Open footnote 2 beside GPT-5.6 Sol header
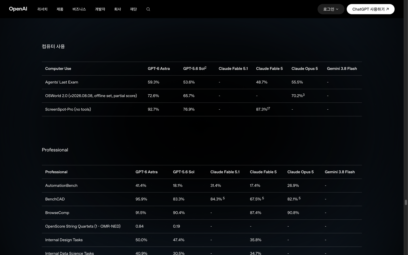The width and height of the screenshot is (408, 255). coord(205,67)
